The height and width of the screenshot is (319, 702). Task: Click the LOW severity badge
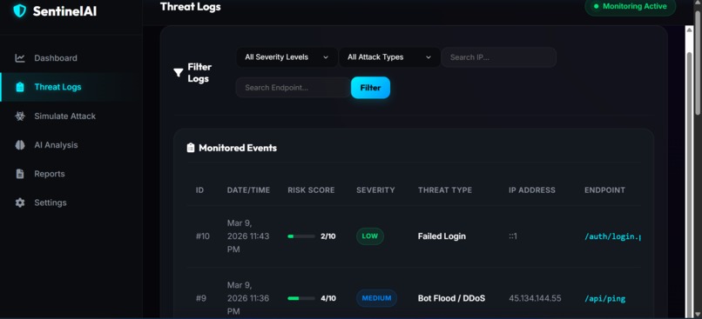370,236
